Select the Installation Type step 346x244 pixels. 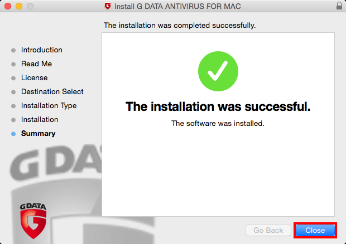click(49, 105)
